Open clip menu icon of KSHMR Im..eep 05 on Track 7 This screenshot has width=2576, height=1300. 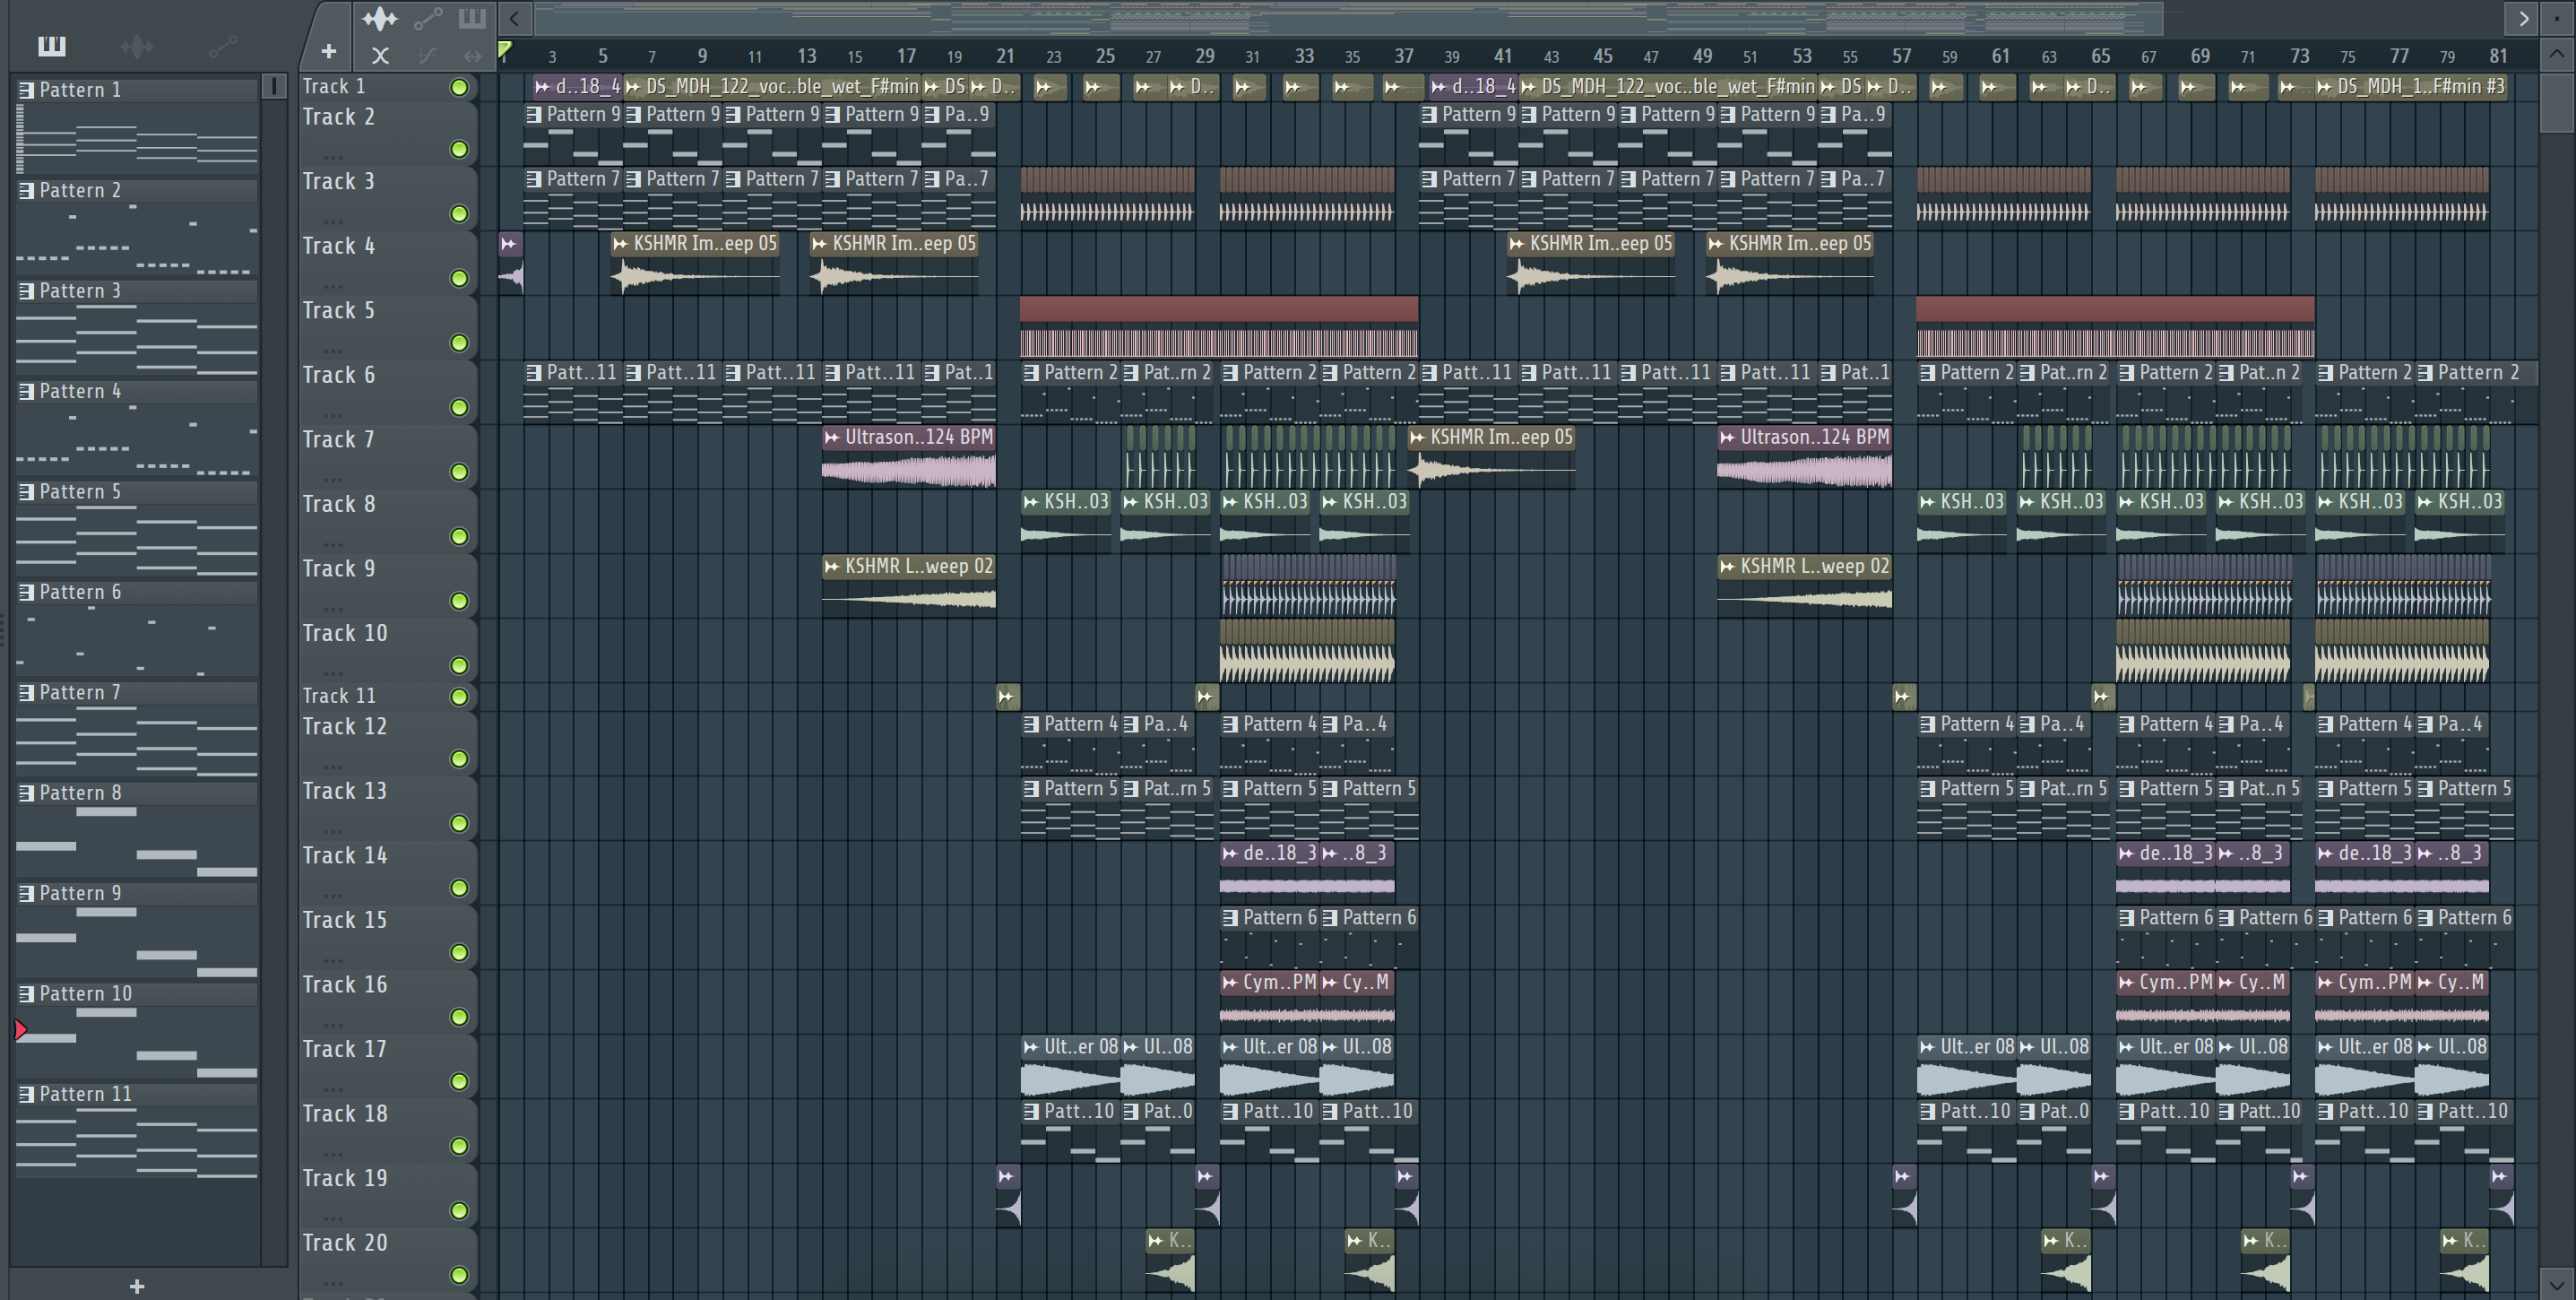[1417, 437]
